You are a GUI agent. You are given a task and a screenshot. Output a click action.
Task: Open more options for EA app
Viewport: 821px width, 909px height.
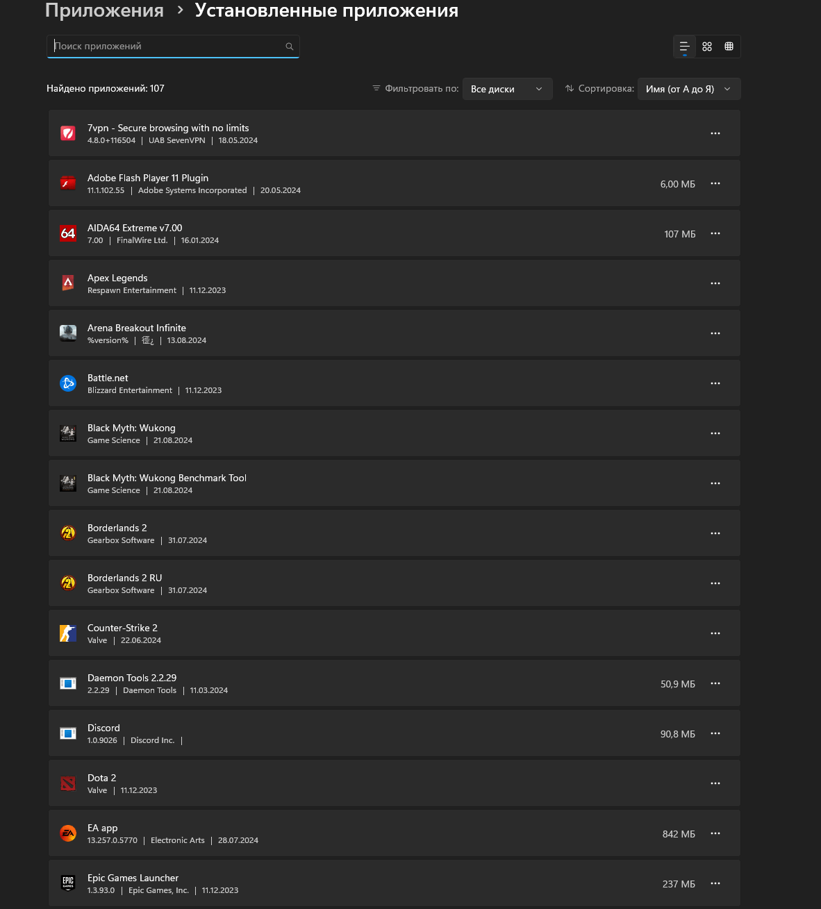tap(715, 833)
